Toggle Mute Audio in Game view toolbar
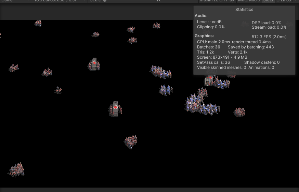Image resolution: width=299 pixels, height=192 pixels. [x=249, y=1]
